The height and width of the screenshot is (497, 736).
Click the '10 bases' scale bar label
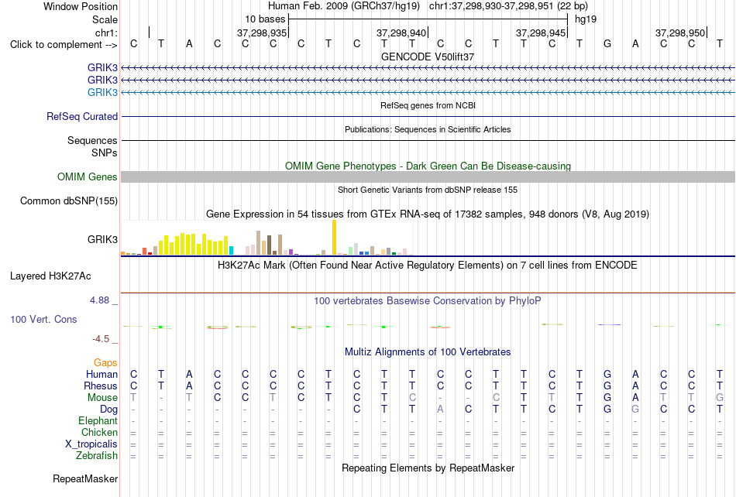(265, 19)
